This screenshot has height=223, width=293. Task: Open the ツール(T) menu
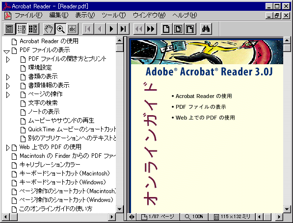click(113, 15)
